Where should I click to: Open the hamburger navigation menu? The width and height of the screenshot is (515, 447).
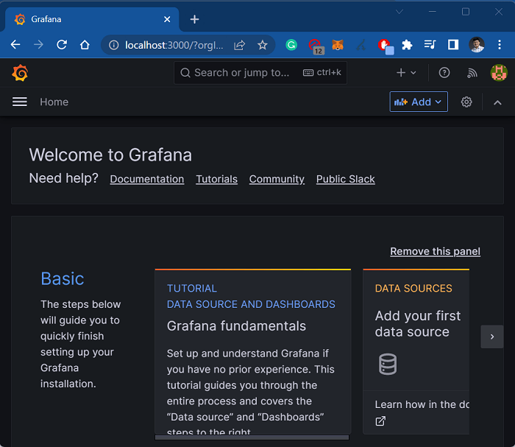click(x=20, y=102)
